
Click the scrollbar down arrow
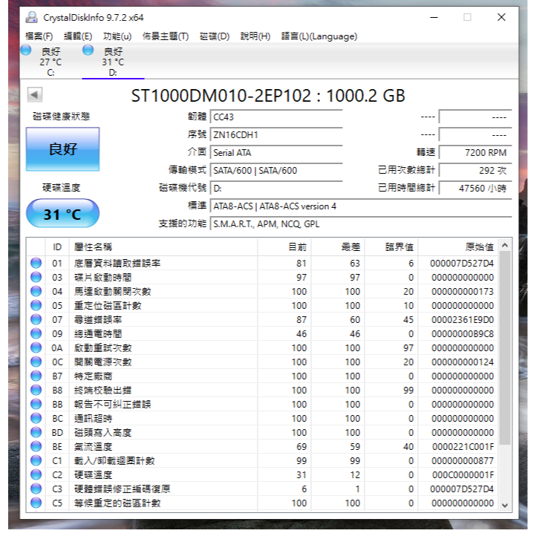coord(505,505)
